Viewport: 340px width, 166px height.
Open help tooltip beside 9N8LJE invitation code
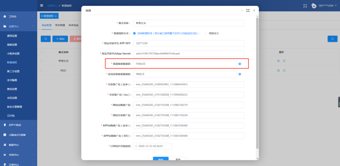coord(240,74)
